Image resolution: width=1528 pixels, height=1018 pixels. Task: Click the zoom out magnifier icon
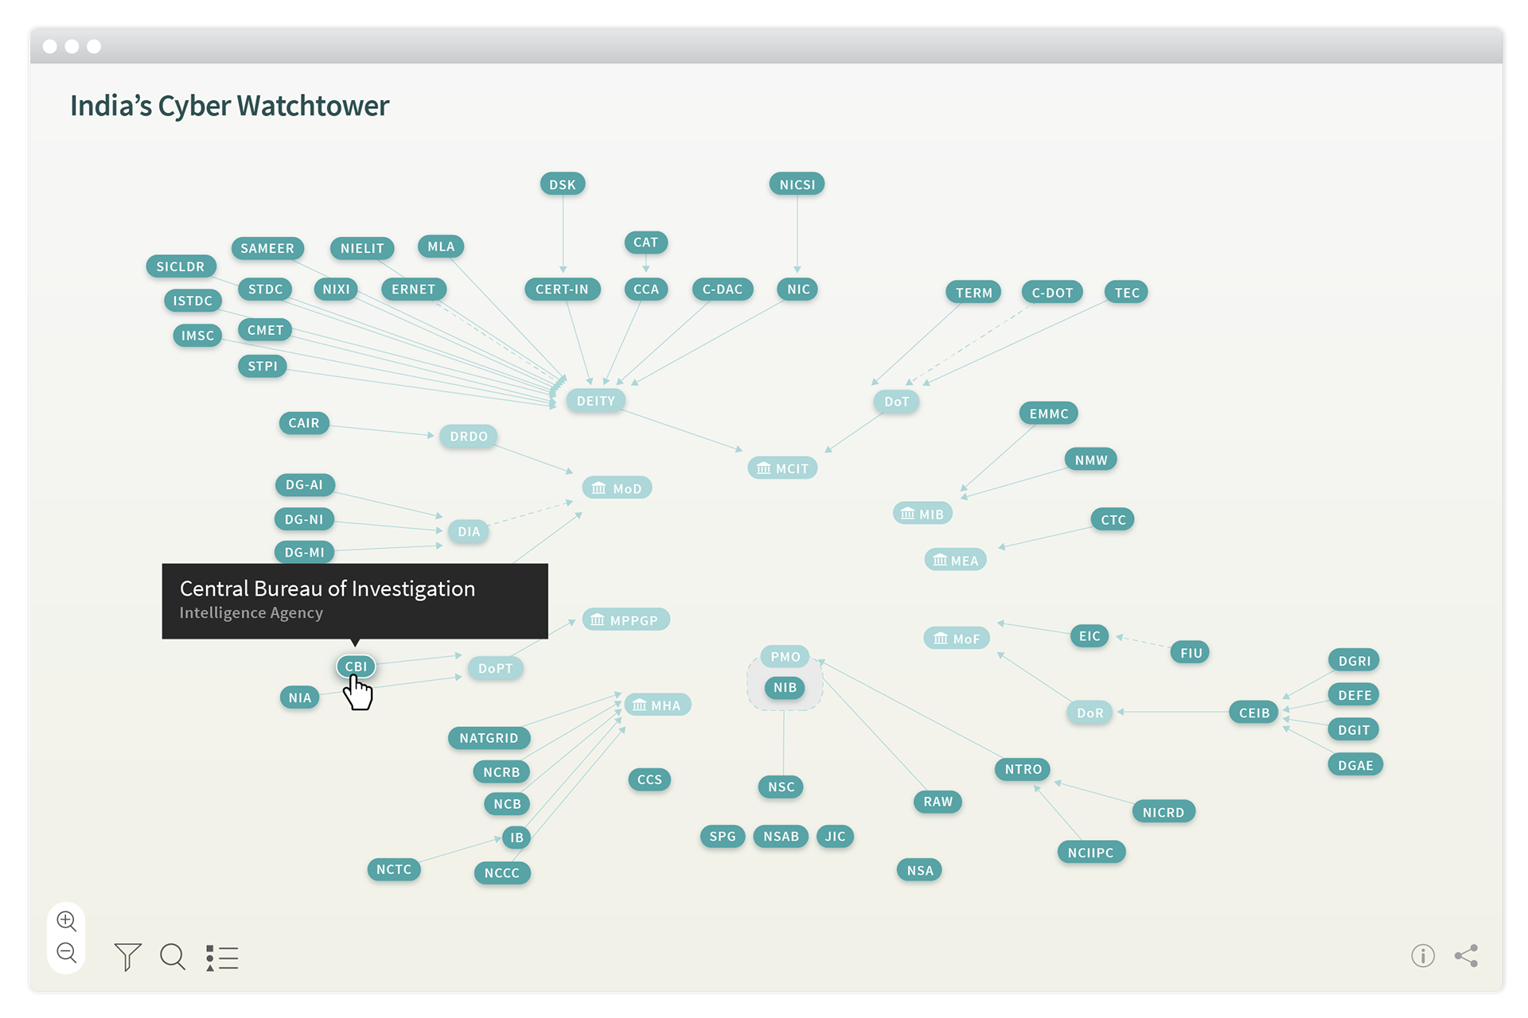click(67, 952)
